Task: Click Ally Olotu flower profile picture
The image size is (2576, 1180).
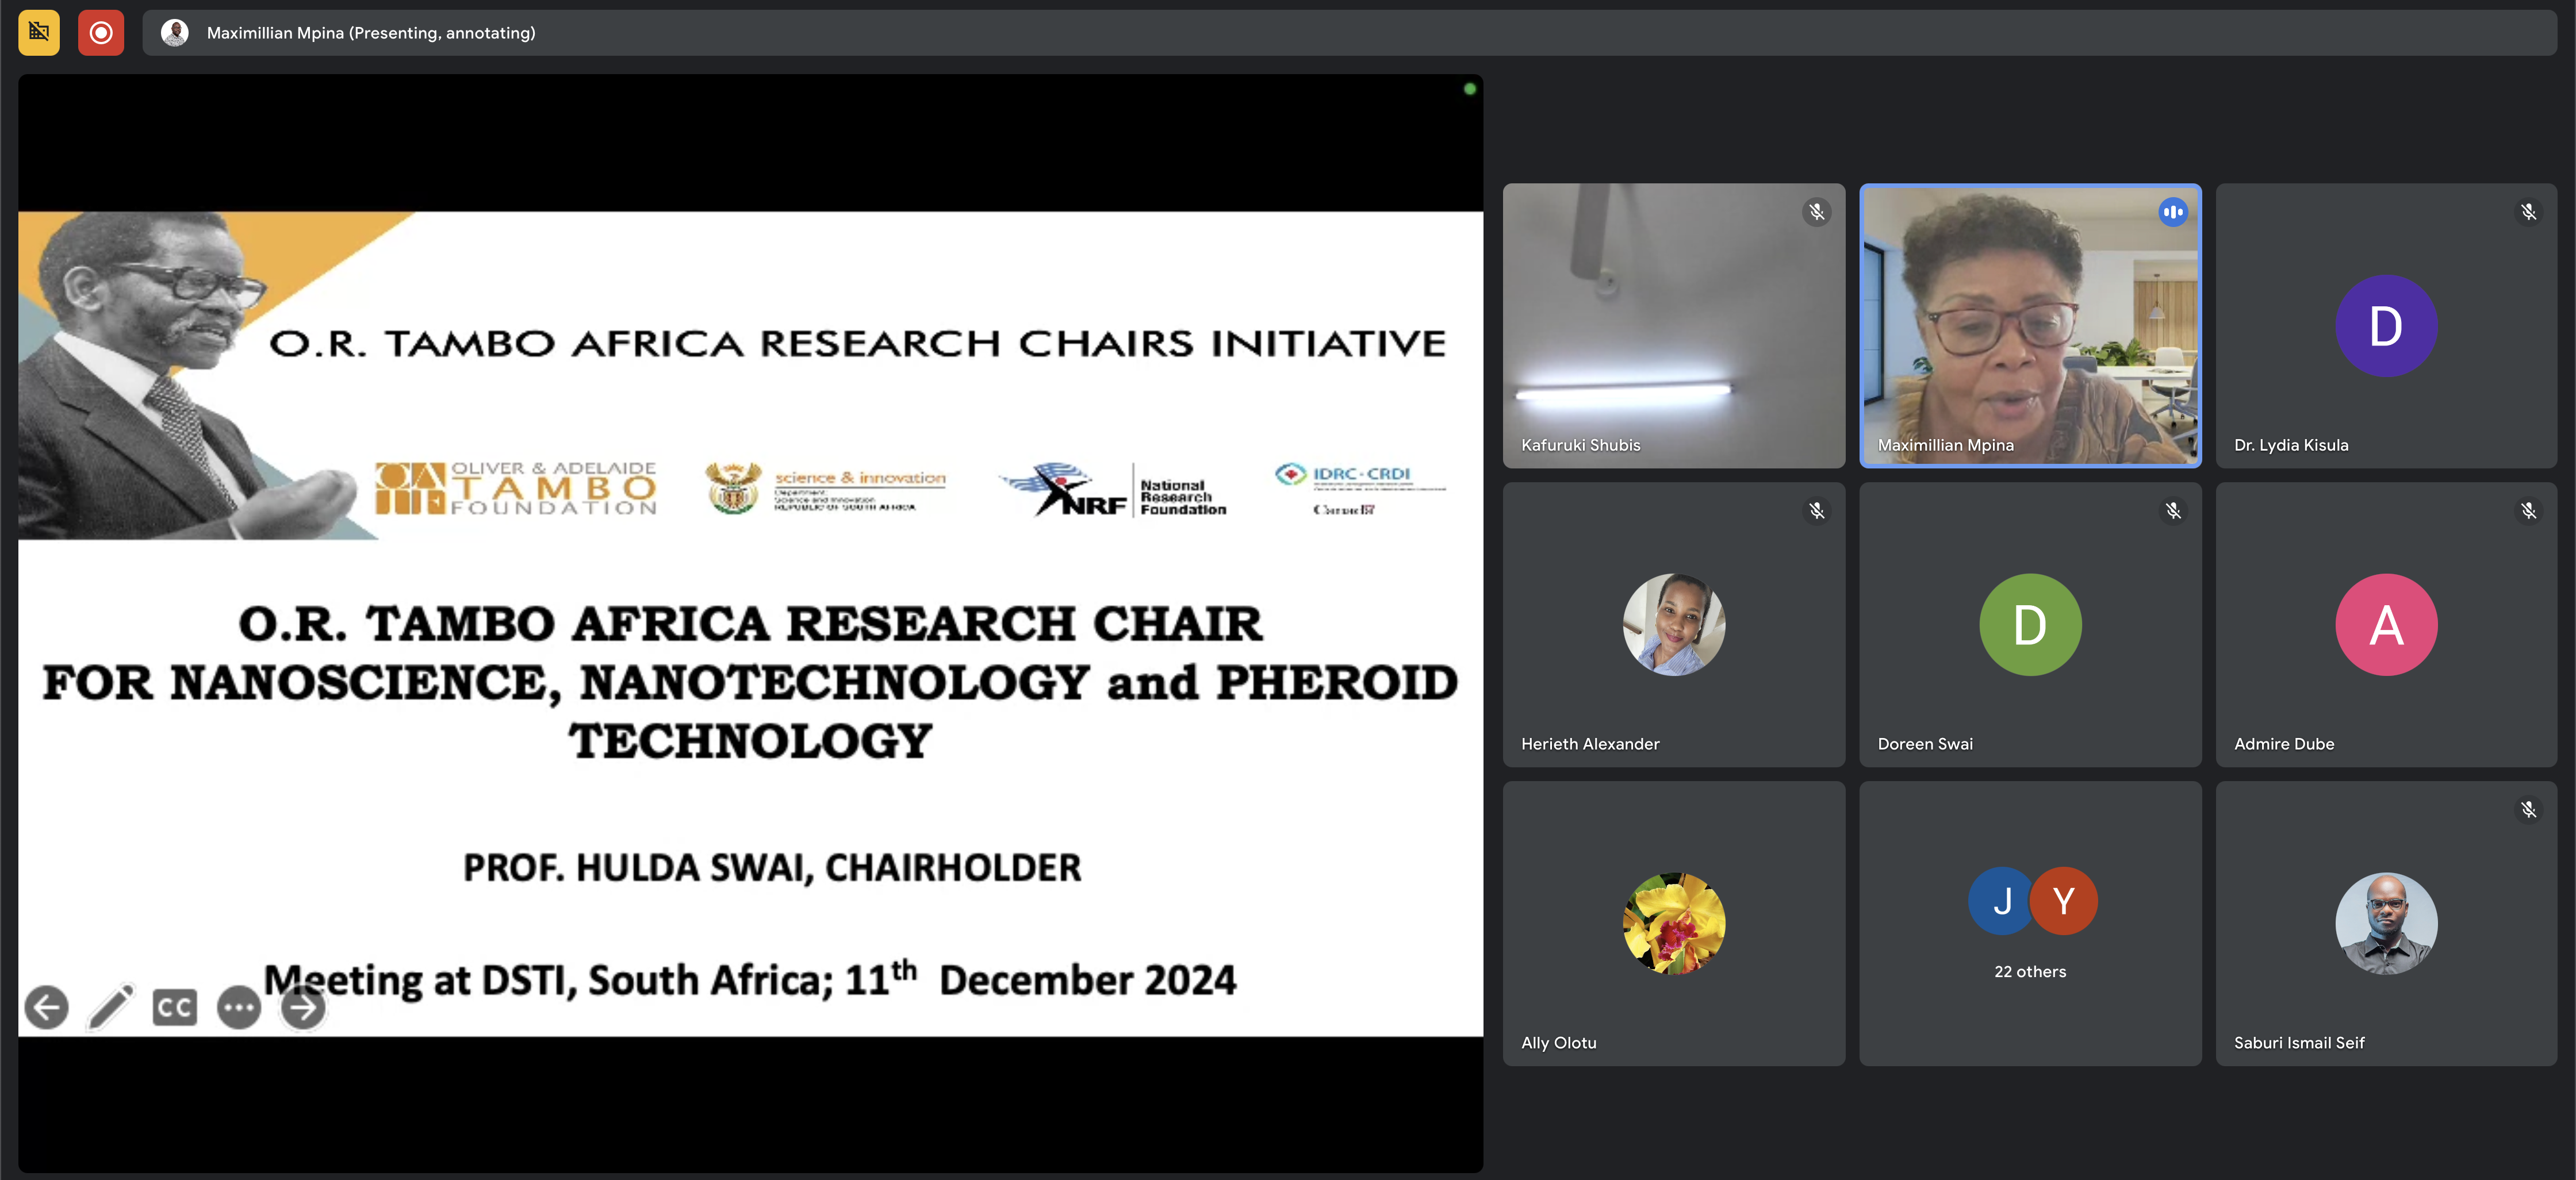Action: coord(1674,923)
